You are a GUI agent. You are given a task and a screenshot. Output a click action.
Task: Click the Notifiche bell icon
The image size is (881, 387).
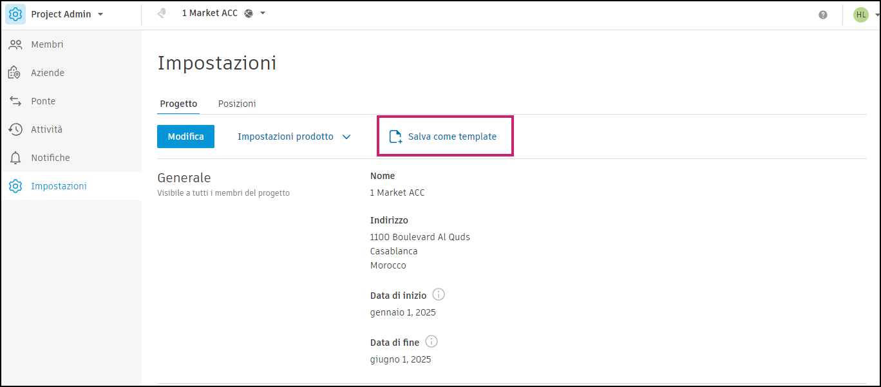[x=14, y=157]
